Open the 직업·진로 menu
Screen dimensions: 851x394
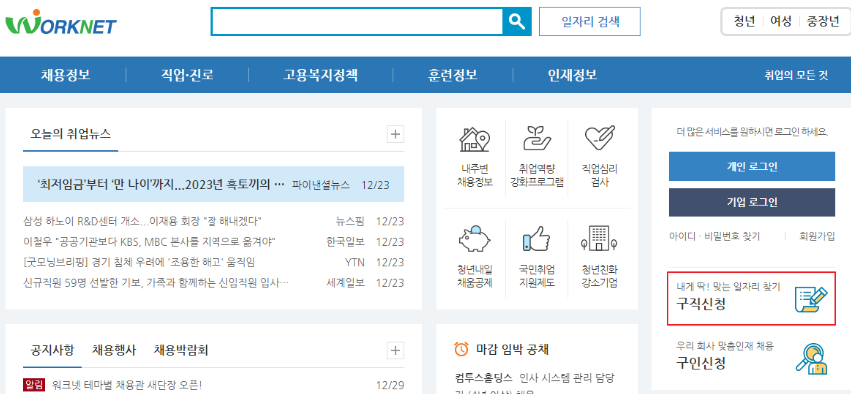pyautogui.click(x=187, y=75)
